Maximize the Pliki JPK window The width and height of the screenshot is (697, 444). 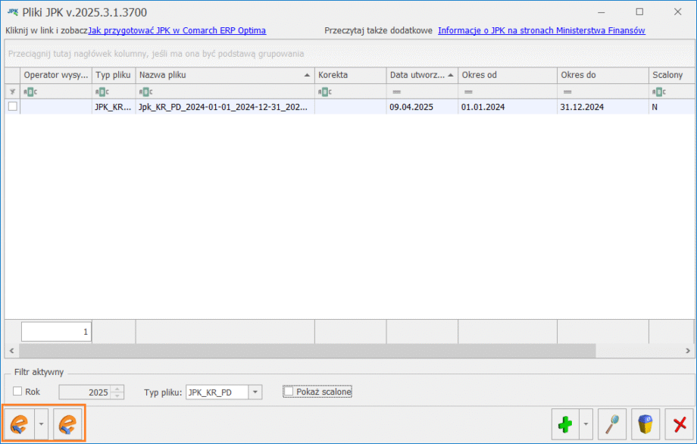point(639,12)
